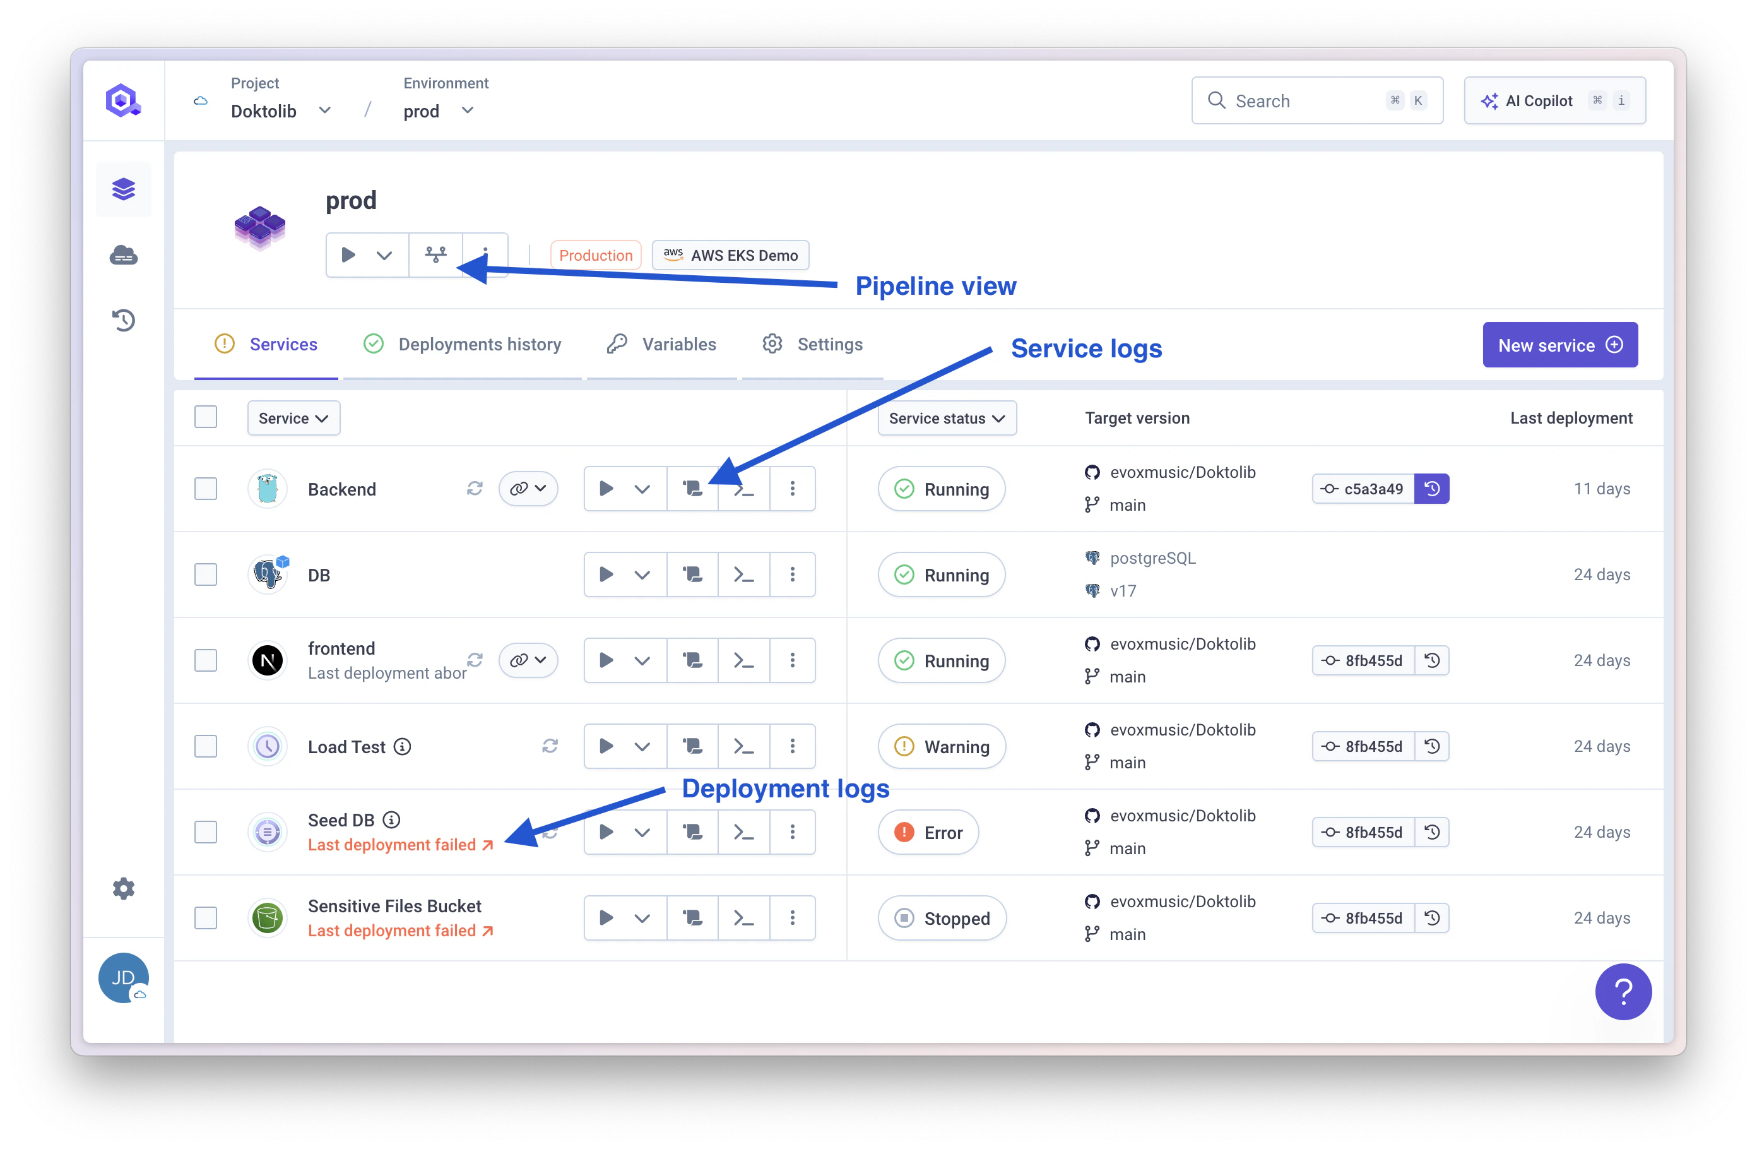Click the New service button
This screenshot has height=1149, width=1757.
pyautogui.click(x=1559, y=345)
